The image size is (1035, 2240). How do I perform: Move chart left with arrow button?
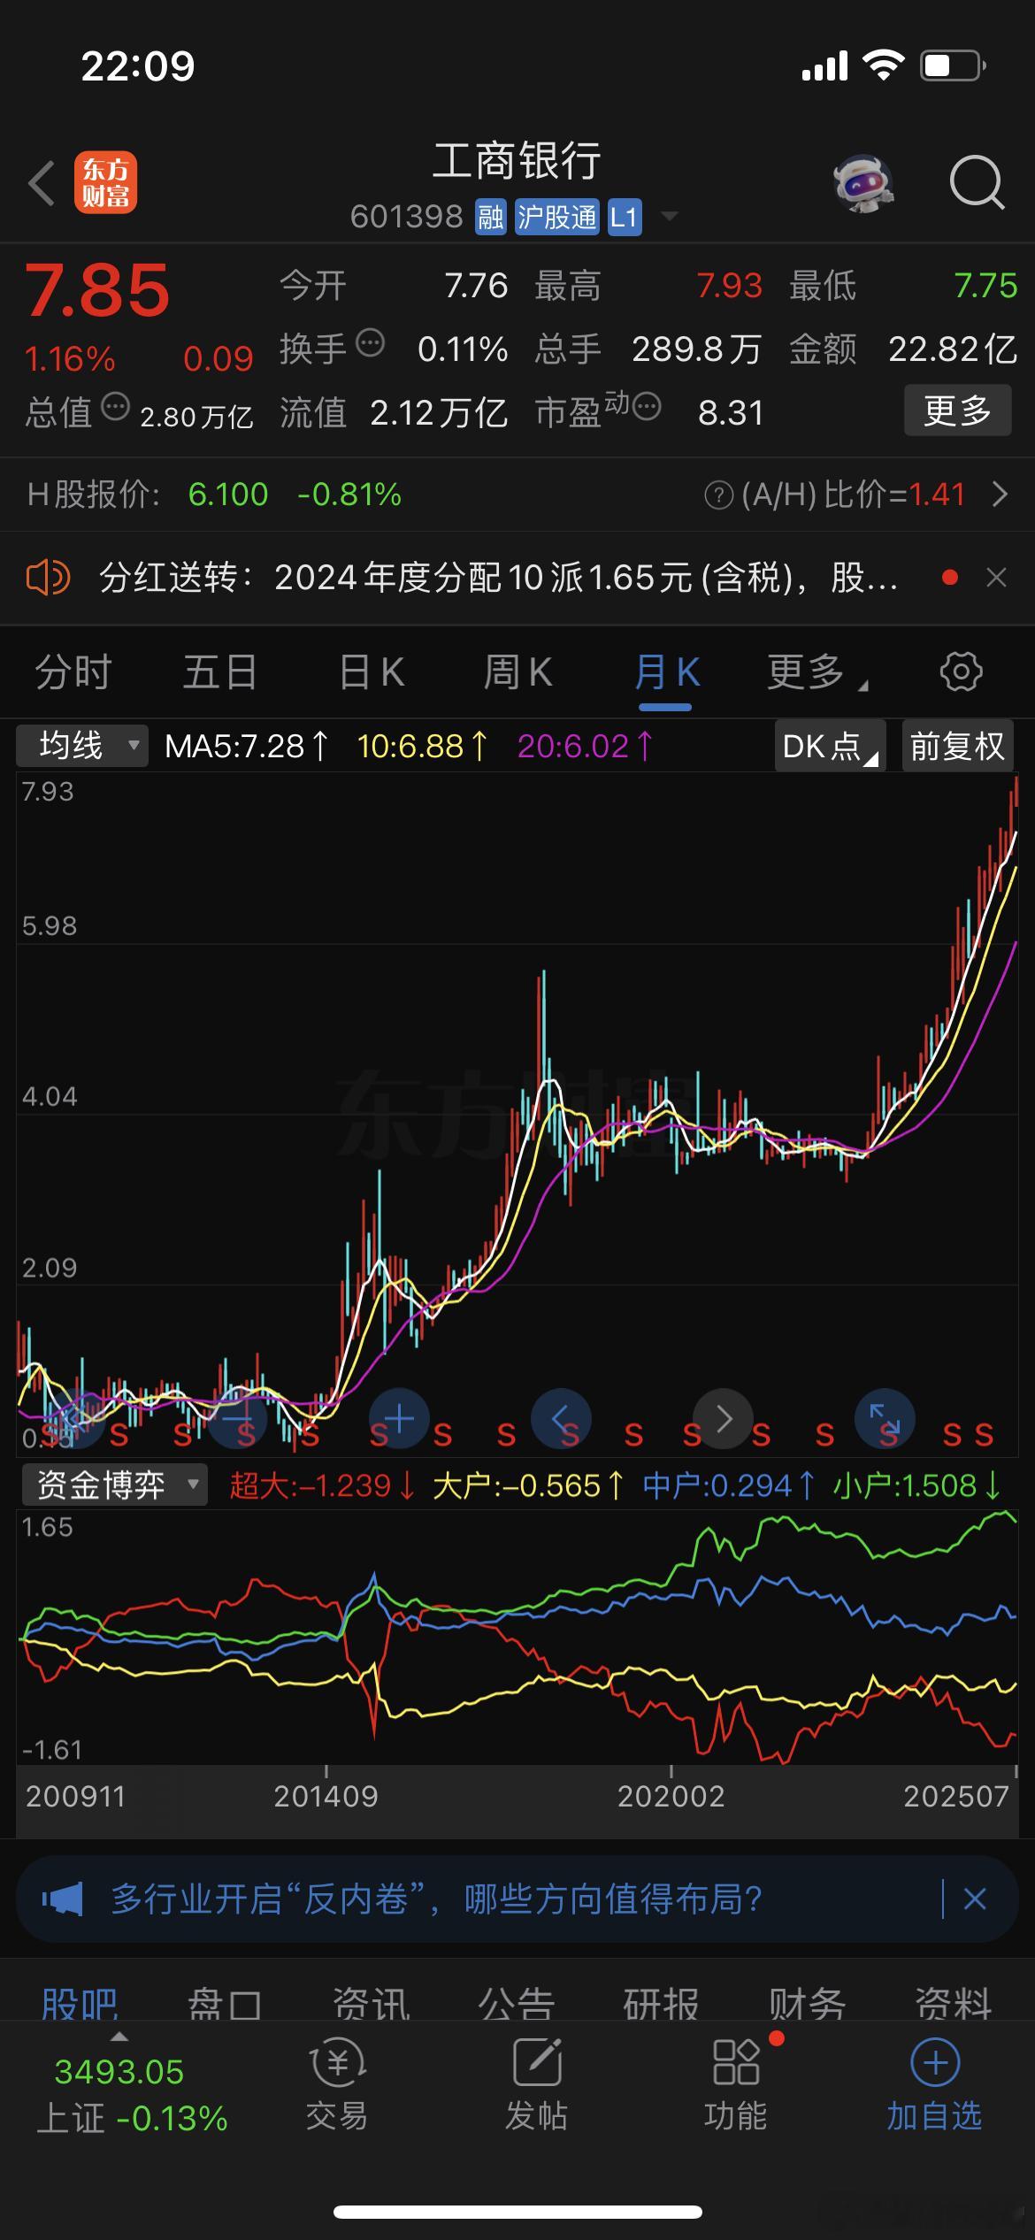tap(561, 1419)
